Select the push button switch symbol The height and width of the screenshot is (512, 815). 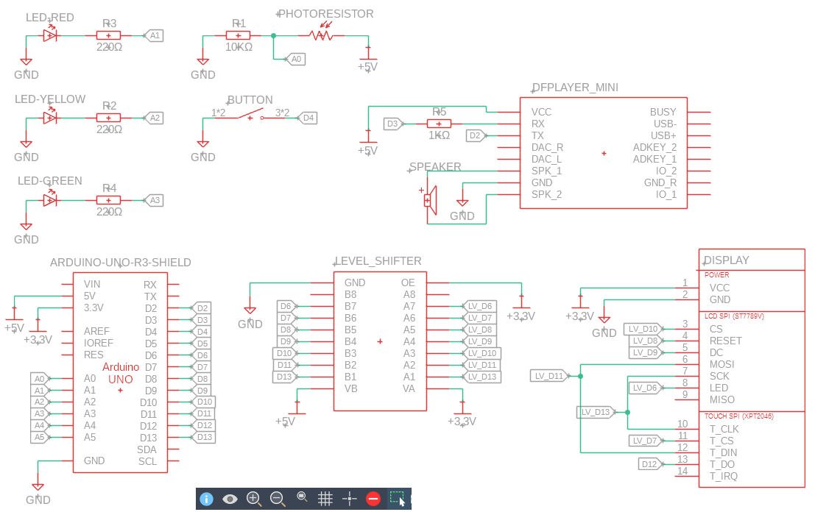(x=250, y=115)
